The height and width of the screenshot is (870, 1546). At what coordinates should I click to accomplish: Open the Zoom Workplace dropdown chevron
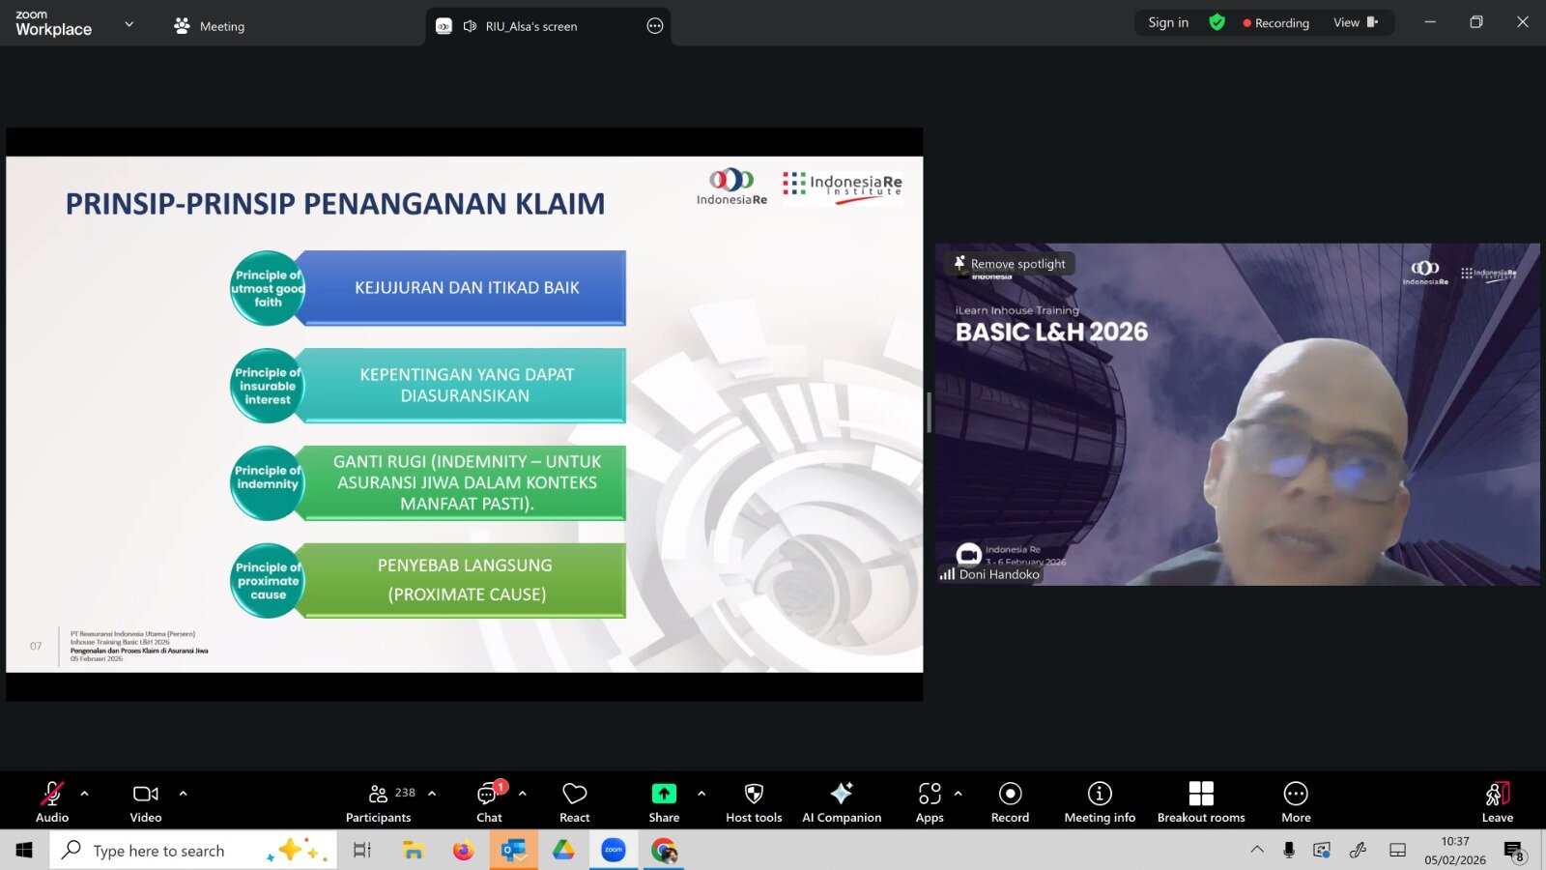[x=129, y=24]
